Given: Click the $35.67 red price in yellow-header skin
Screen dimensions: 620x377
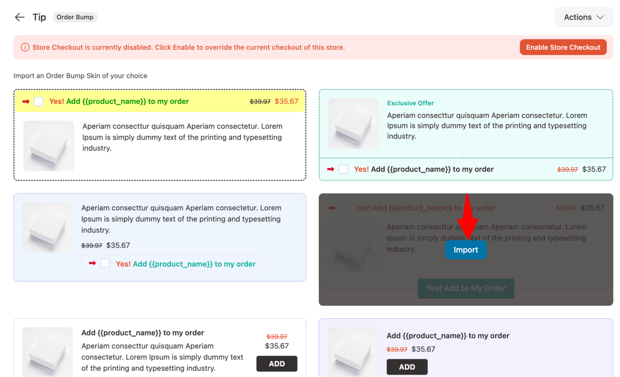Looking at the screenshot, I should 286,101.
